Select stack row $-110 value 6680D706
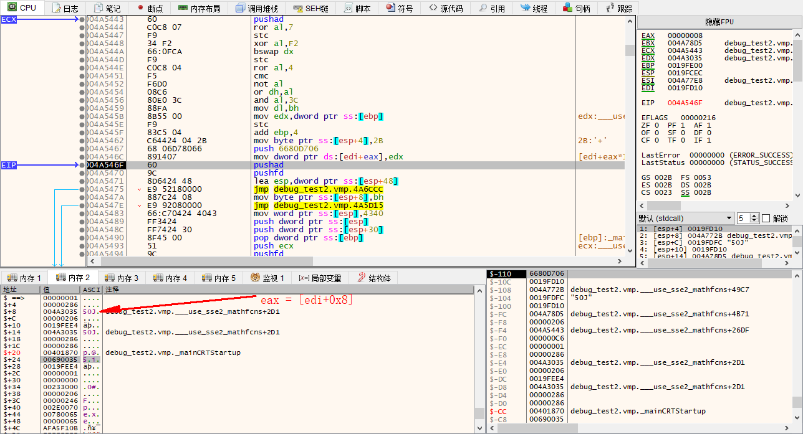Screen dimensions: 803x434 click(547, 273)
